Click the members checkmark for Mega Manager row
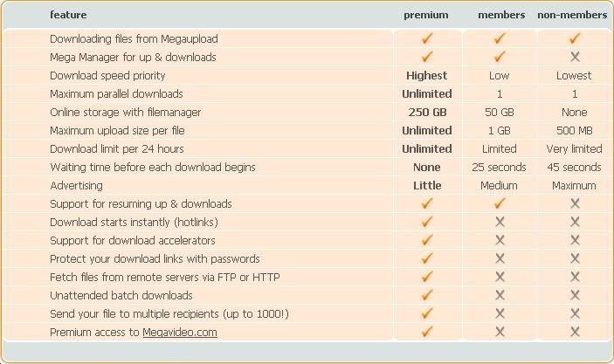The height and width of the screenshot is (364, 614). (500, 57)
